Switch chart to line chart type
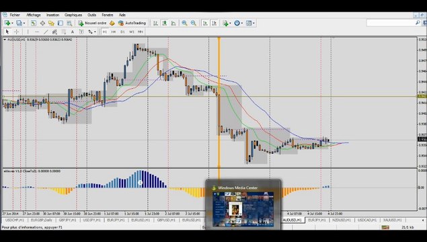The image size is (427, 242). tap(173, 23)
